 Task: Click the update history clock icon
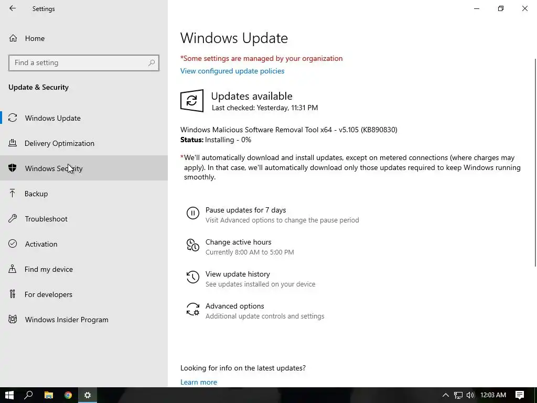pyautogui.click(x=193, y=277)
